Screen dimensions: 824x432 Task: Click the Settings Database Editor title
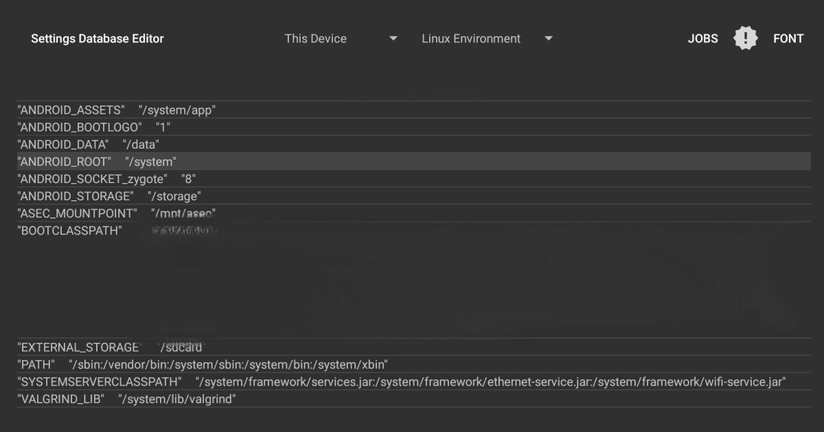[x=98, y=38]
